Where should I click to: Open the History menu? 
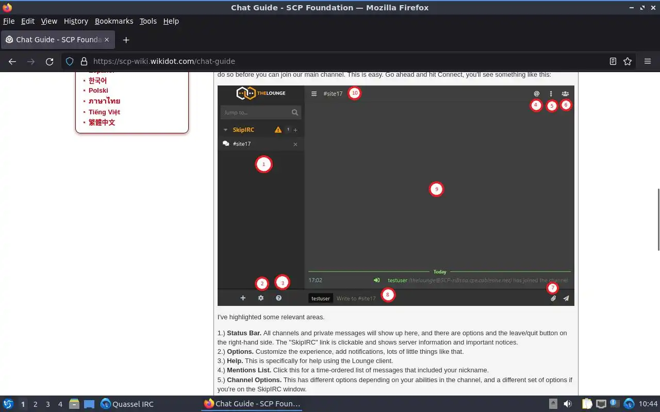tap(76, 21)
